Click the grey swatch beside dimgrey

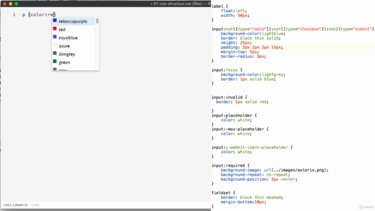[x=54, y=53]
